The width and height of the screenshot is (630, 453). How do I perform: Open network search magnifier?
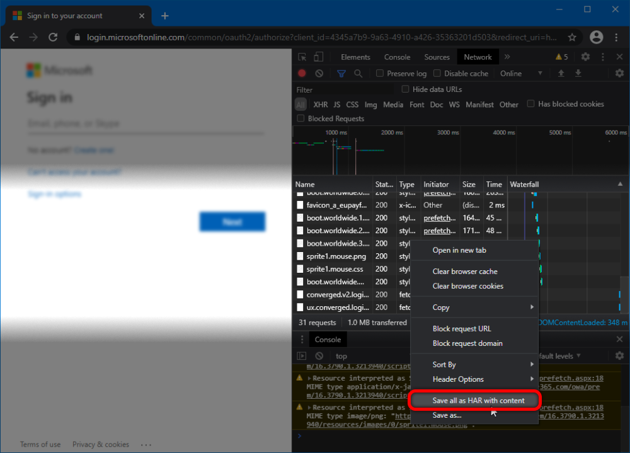tap(358, 73)
